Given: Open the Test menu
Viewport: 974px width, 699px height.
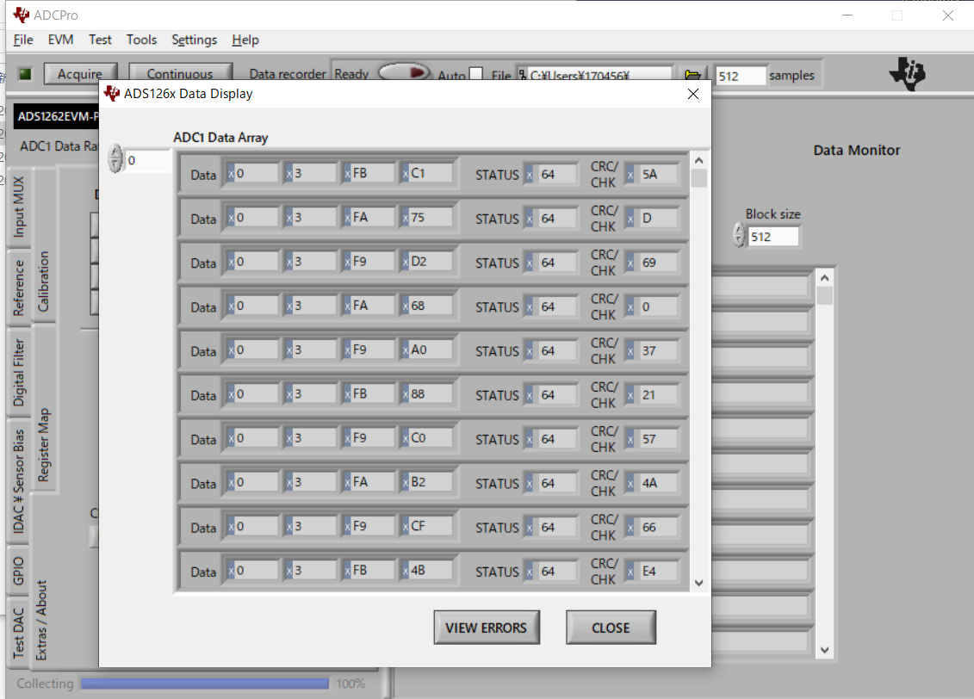Looking at the screenshot, I should coord(100,40).
